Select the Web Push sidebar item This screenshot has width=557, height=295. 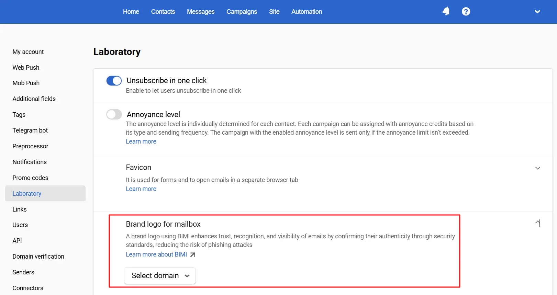26,68
